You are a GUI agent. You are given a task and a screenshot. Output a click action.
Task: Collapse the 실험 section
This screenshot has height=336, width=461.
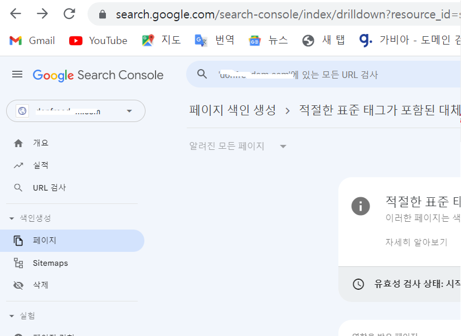point(22,316)
